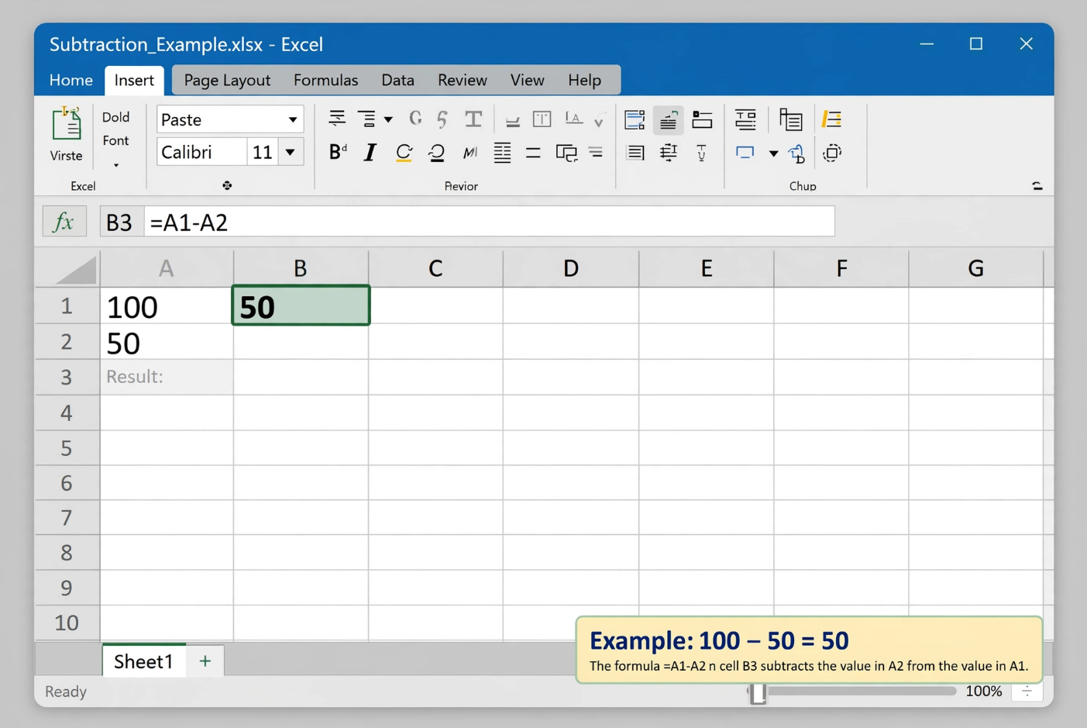1087x728 pixels.
Task: Toggle the underlined circle icon
Action: (x=436, y=153)
